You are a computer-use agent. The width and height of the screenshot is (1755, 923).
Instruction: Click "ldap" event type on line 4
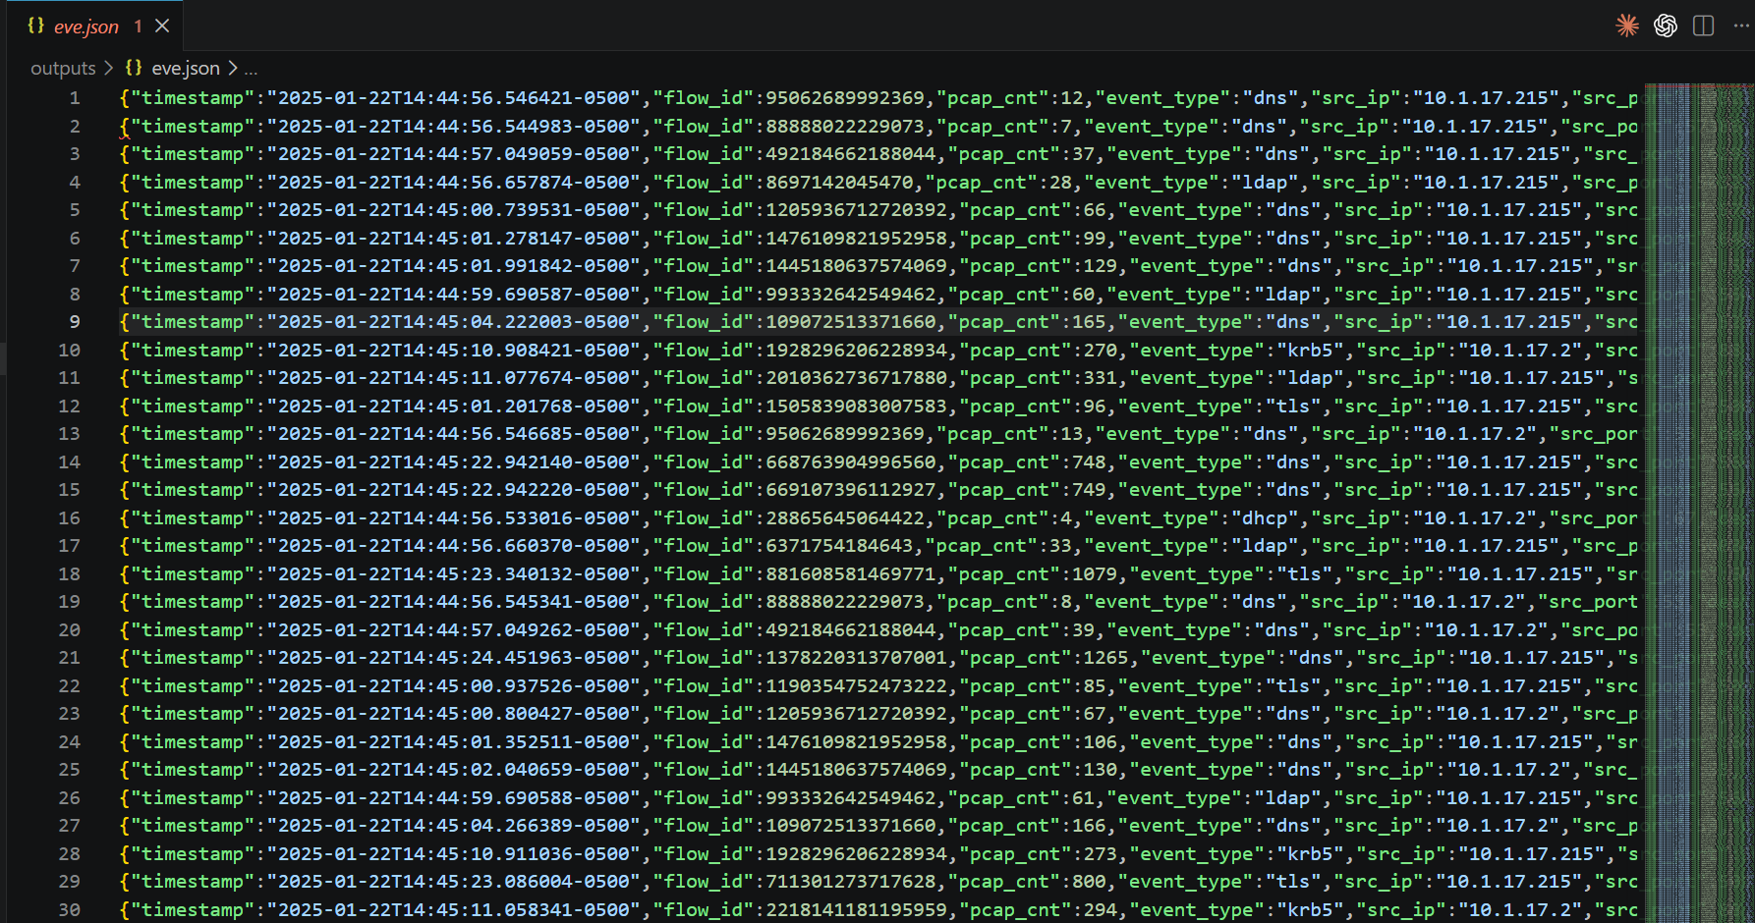tap(1265, 183)
